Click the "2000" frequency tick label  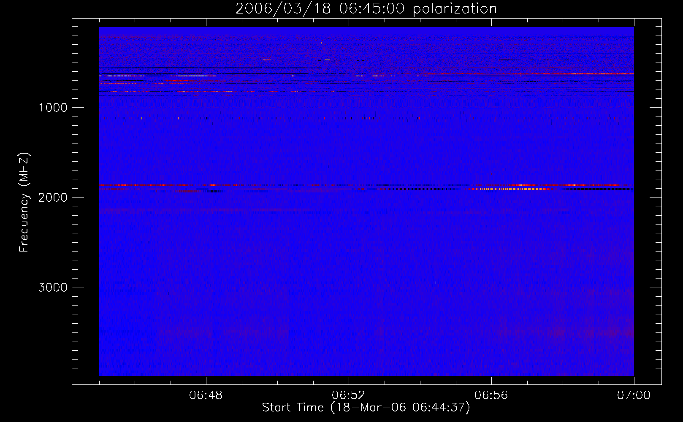[53, 197]
